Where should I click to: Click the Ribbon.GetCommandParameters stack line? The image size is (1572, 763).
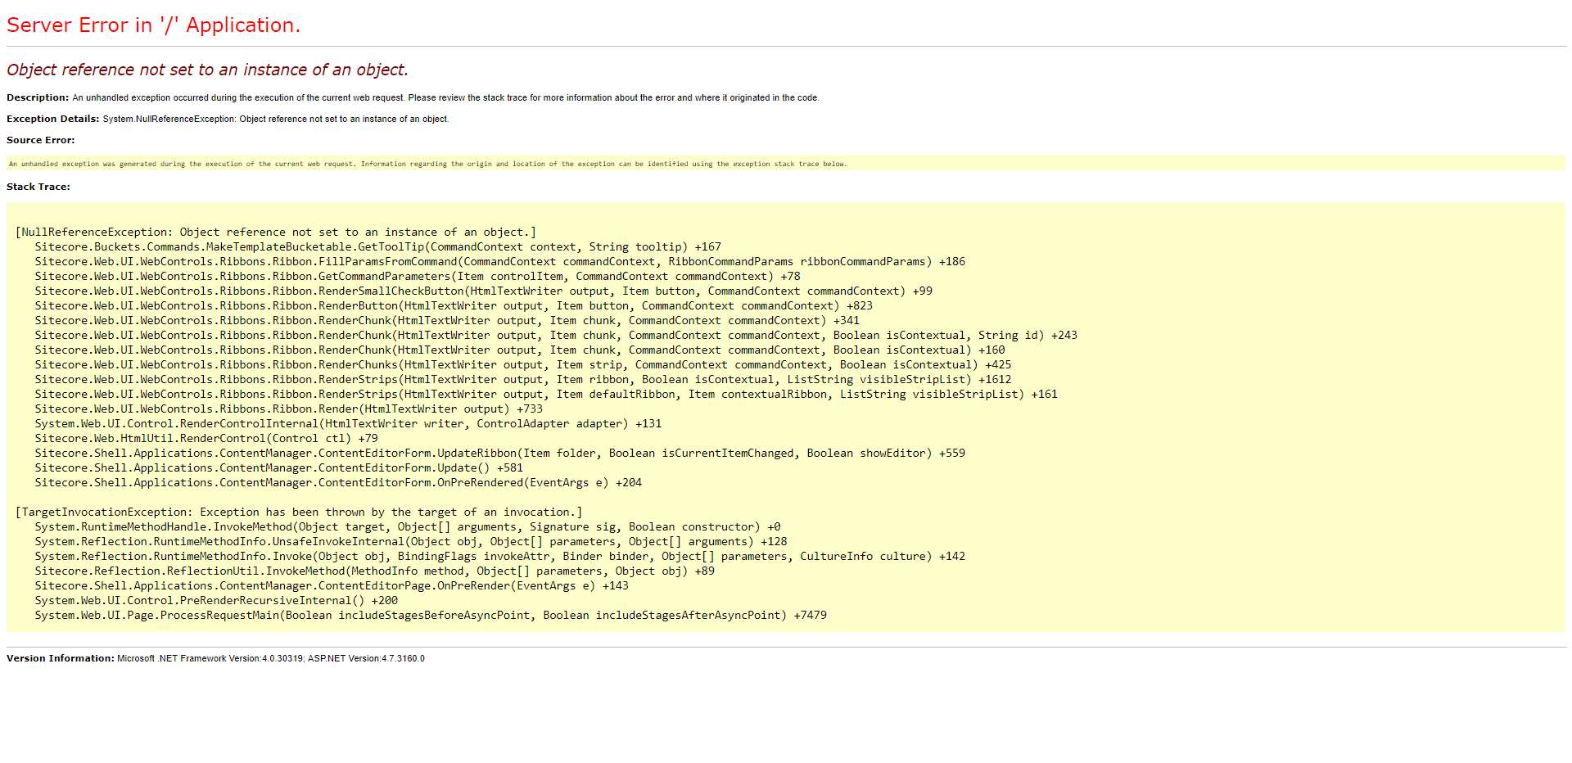click(x=418, y=277)
